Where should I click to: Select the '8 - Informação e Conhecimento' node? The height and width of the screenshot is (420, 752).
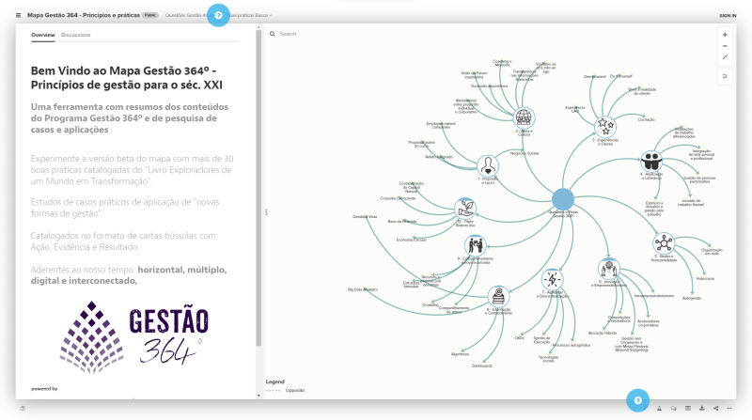click(x=499, y=297)
